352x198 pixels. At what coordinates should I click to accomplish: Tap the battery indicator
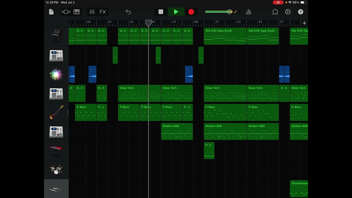point(303,2)
